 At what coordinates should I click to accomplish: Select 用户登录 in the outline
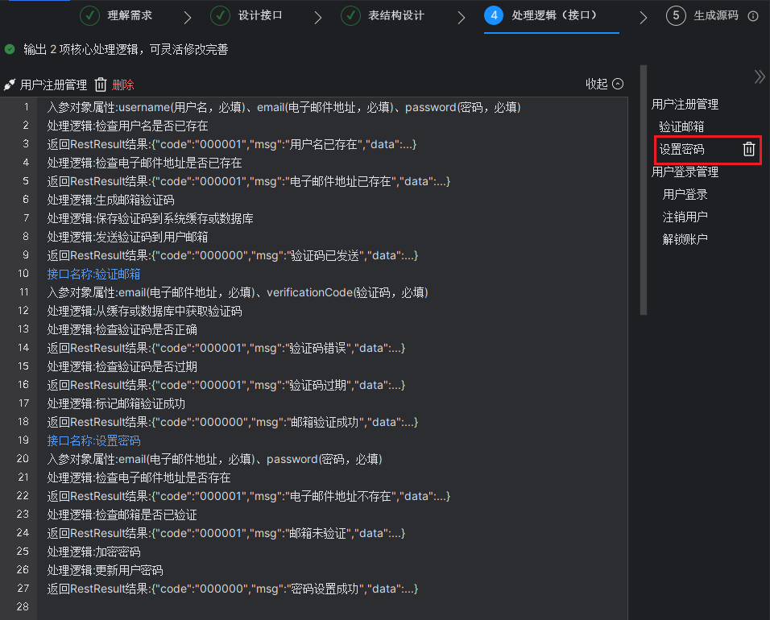[685, 194]
